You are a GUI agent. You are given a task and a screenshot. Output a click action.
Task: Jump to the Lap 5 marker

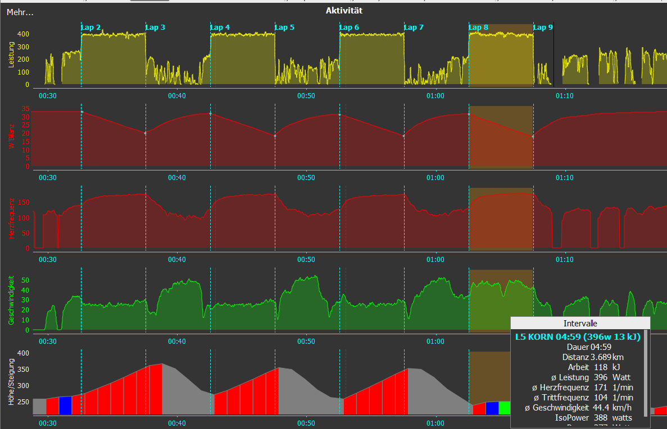pos(284,27)
